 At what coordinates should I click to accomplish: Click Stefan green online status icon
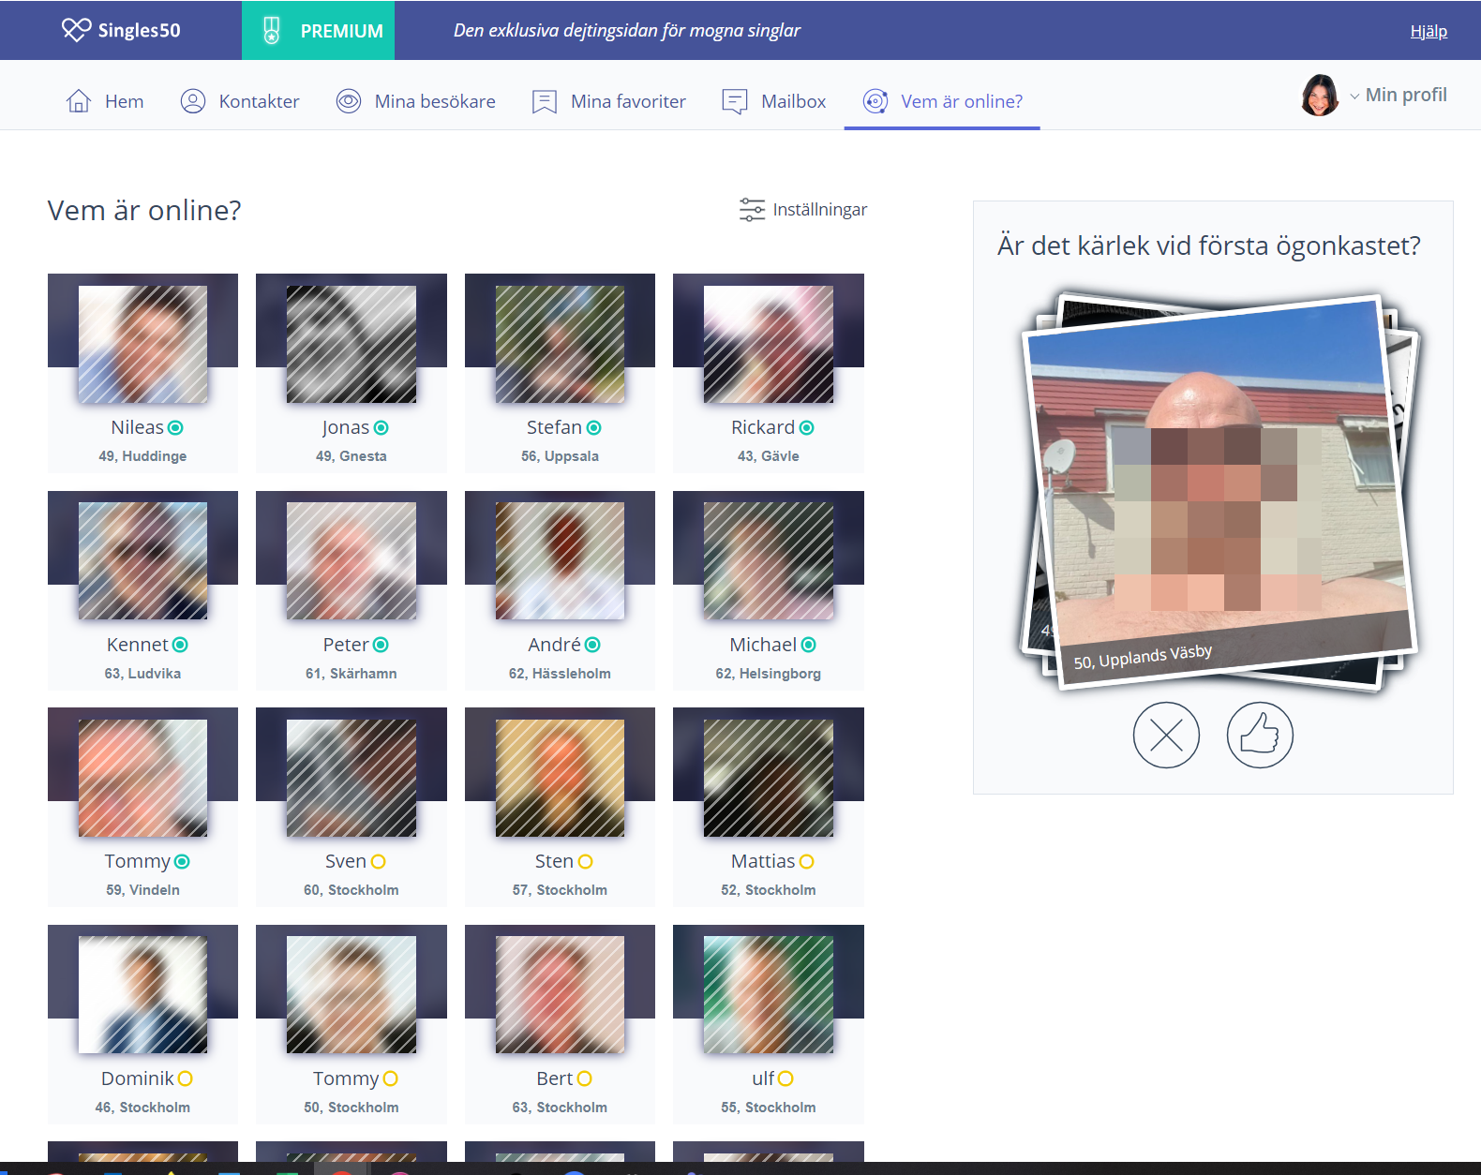(593, 428)
